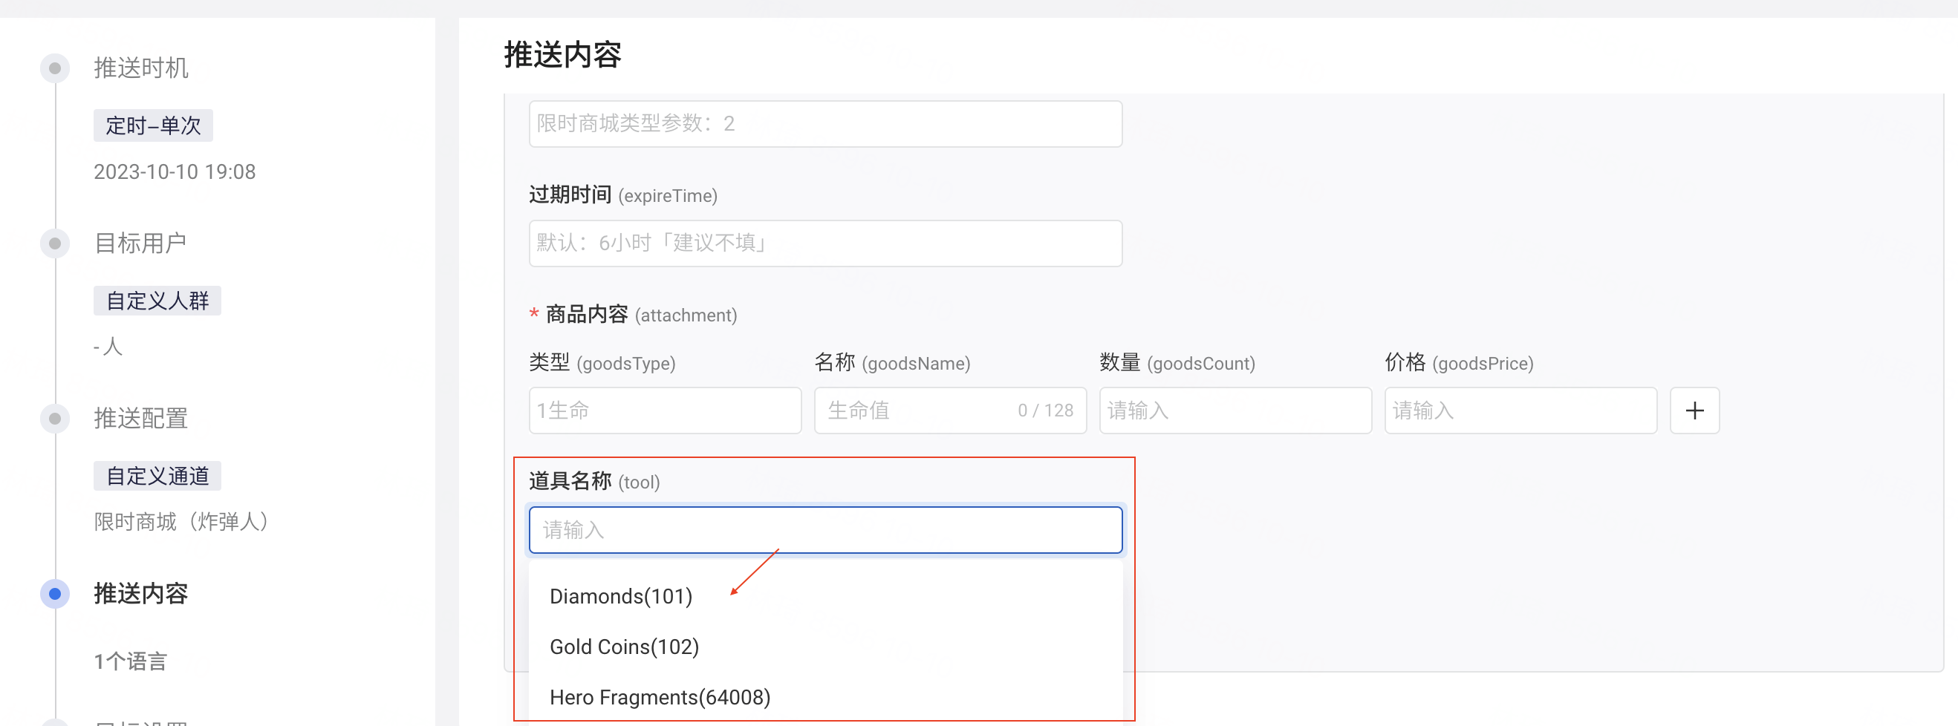Choose Diamonds(101) from the dropdown list
Viewport: 1958px width, 726px height.
pos(620,596)
